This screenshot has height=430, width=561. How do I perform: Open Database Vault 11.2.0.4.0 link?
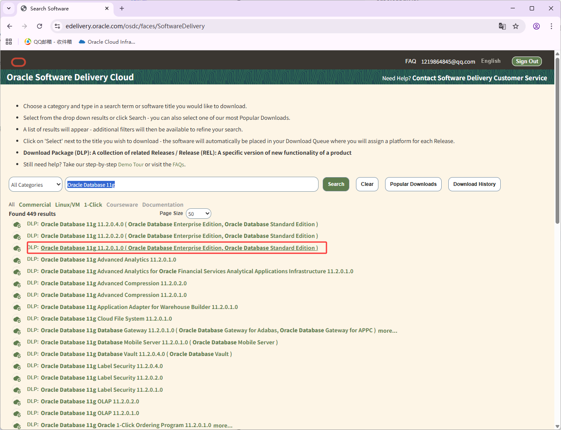pos(136,354)
